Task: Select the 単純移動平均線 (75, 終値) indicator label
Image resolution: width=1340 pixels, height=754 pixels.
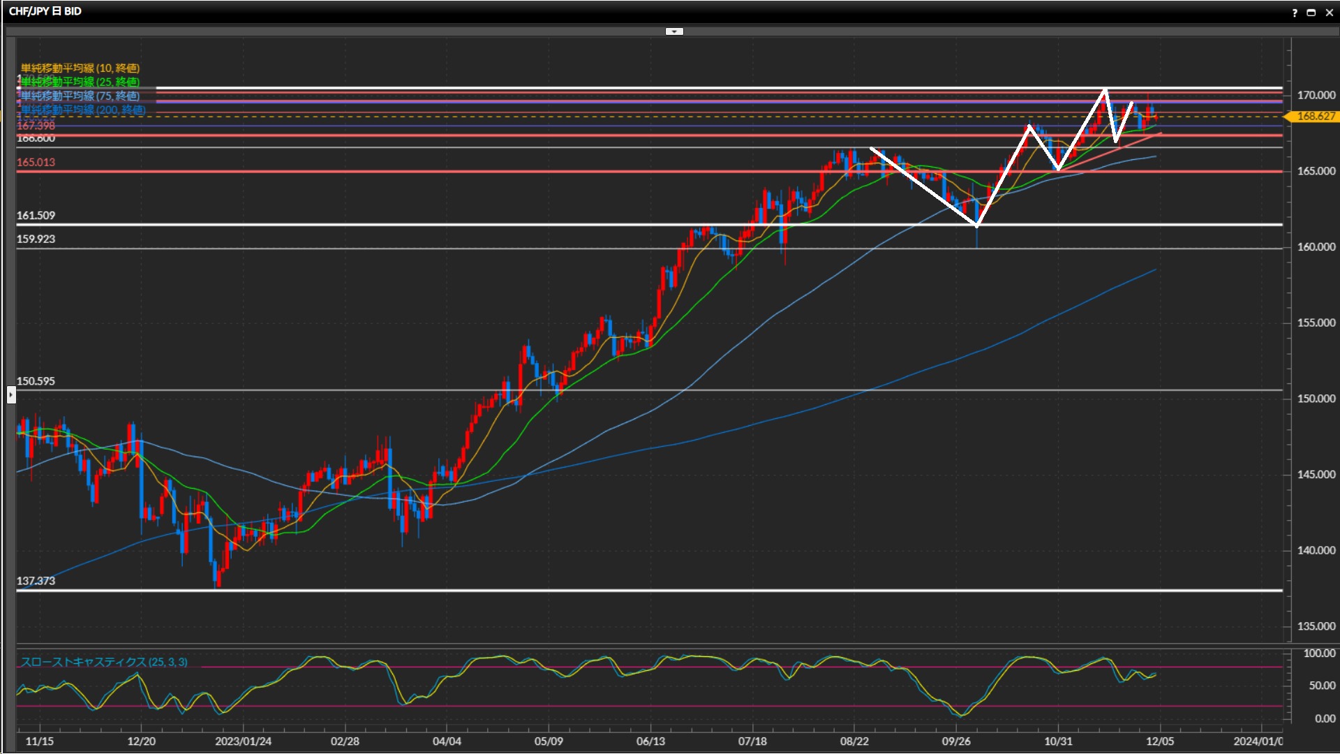Action: coord(80,96)
